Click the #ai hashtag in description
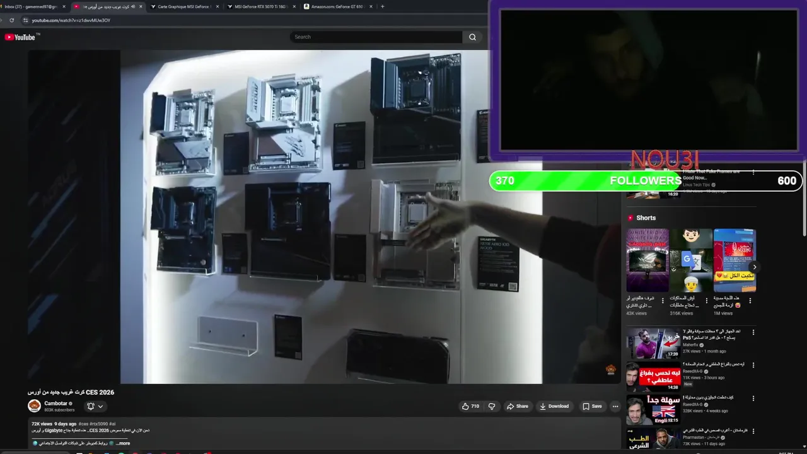 coord(112,424)
